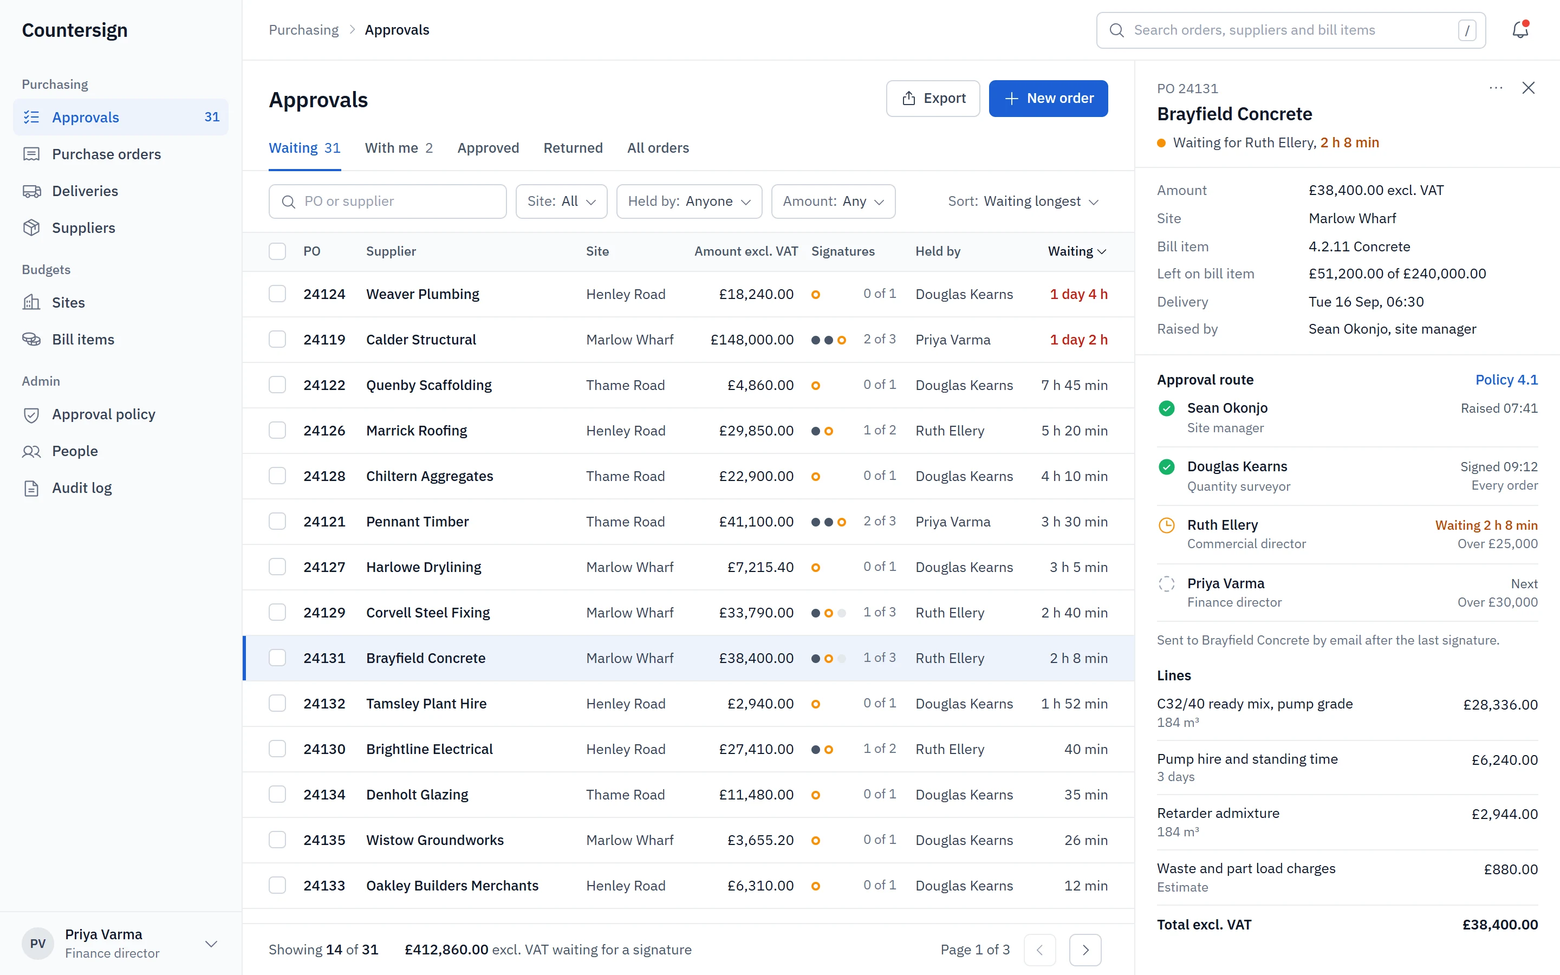
Task: Open the Policy 4.1 link
Action: (x=1506, y=380)
